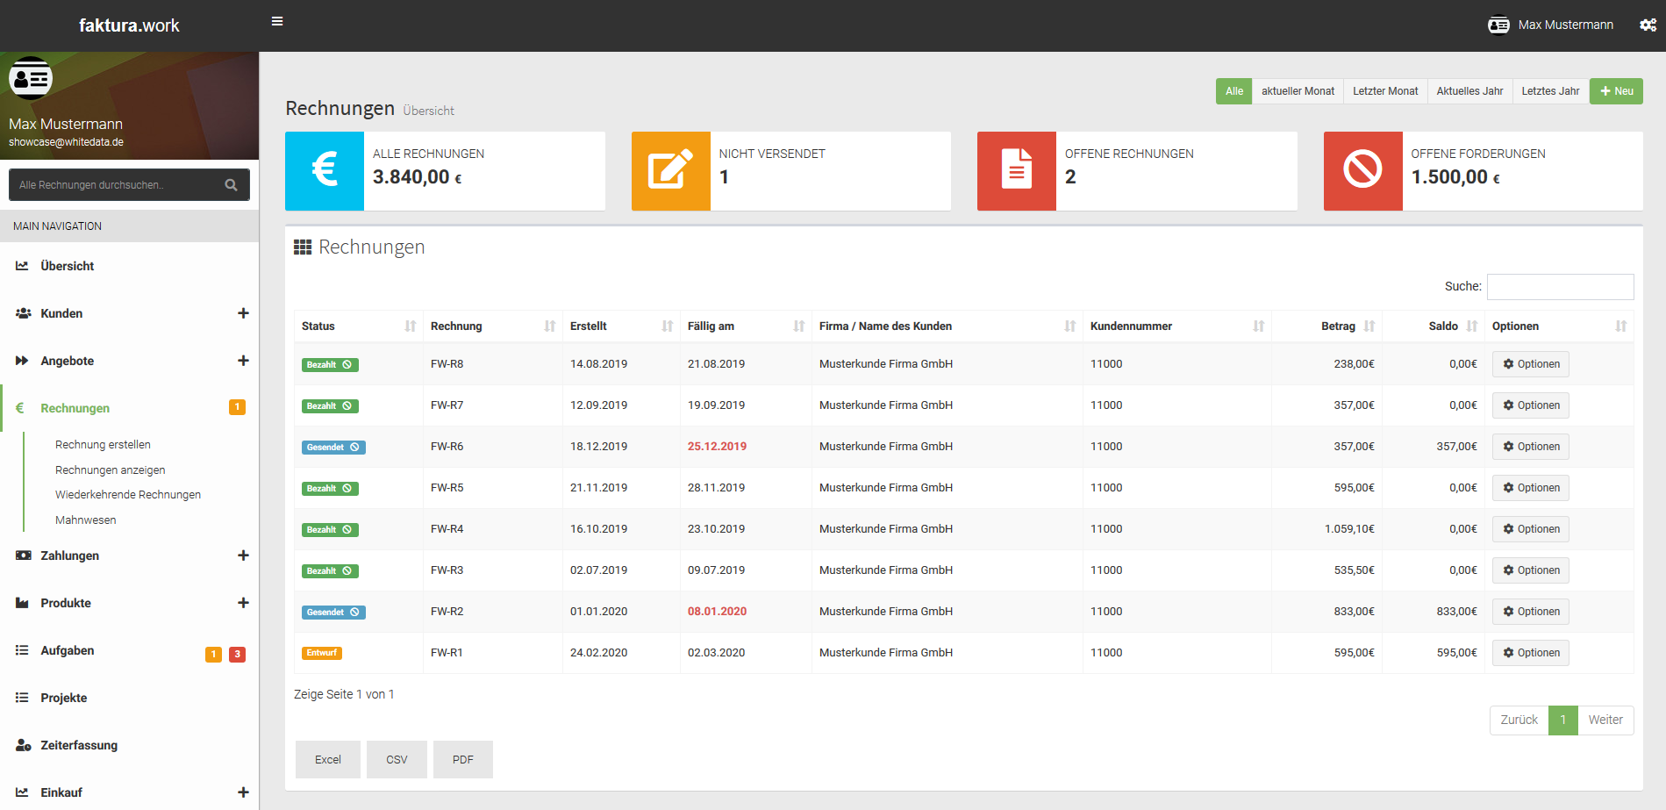The width and height of the screenshot is (1666, 810).
Task: Click the orange badge on Rechnungen menu
Action: (237, 407)
